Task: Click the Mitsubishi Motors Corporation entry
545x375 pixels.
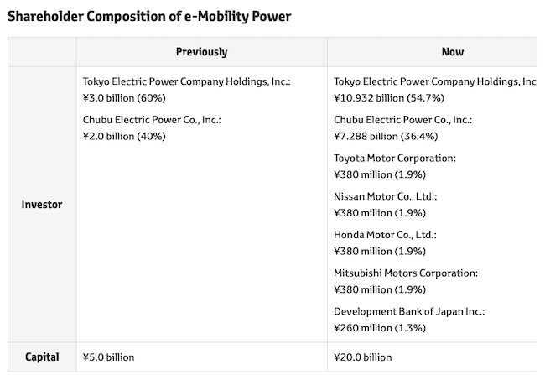Action: 406,273
